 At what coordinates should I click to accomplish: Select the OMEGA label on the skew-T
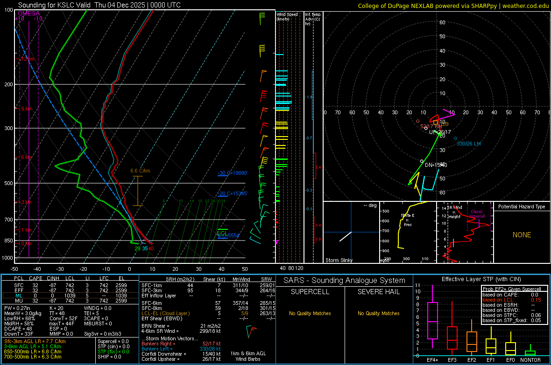[29, 14]
